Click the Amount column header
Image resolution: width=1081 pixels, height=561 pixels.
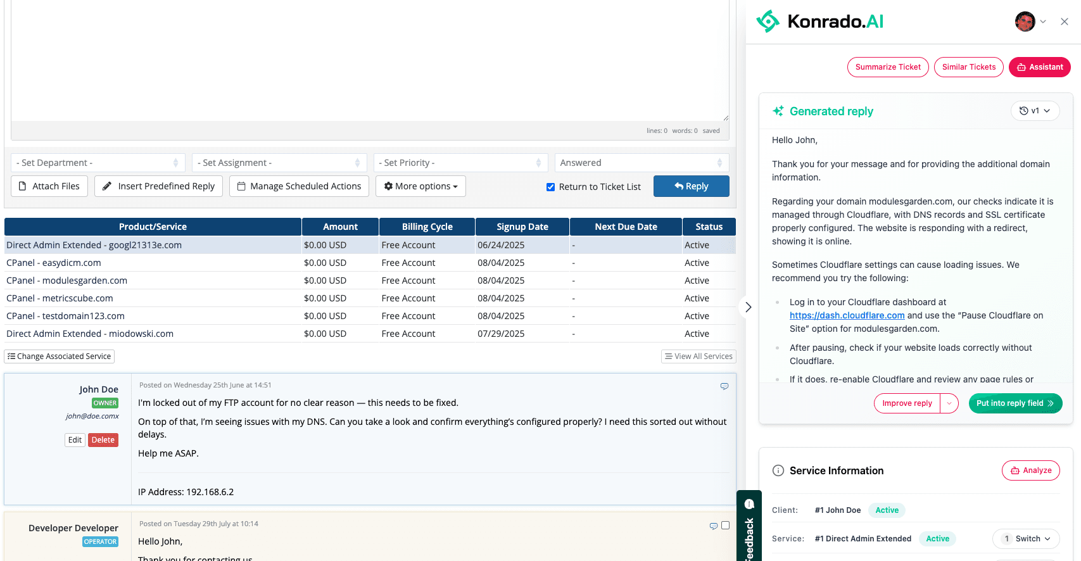click(x=340, y=227)
